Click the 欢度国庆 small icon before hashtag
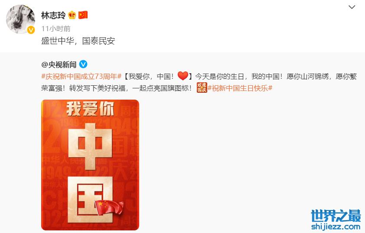 pyautogui.click(x=202, y=87)
